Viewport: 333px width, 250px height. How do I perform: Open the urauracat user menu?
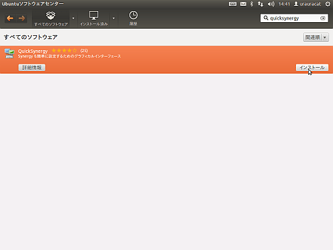[x=307, y=4]
